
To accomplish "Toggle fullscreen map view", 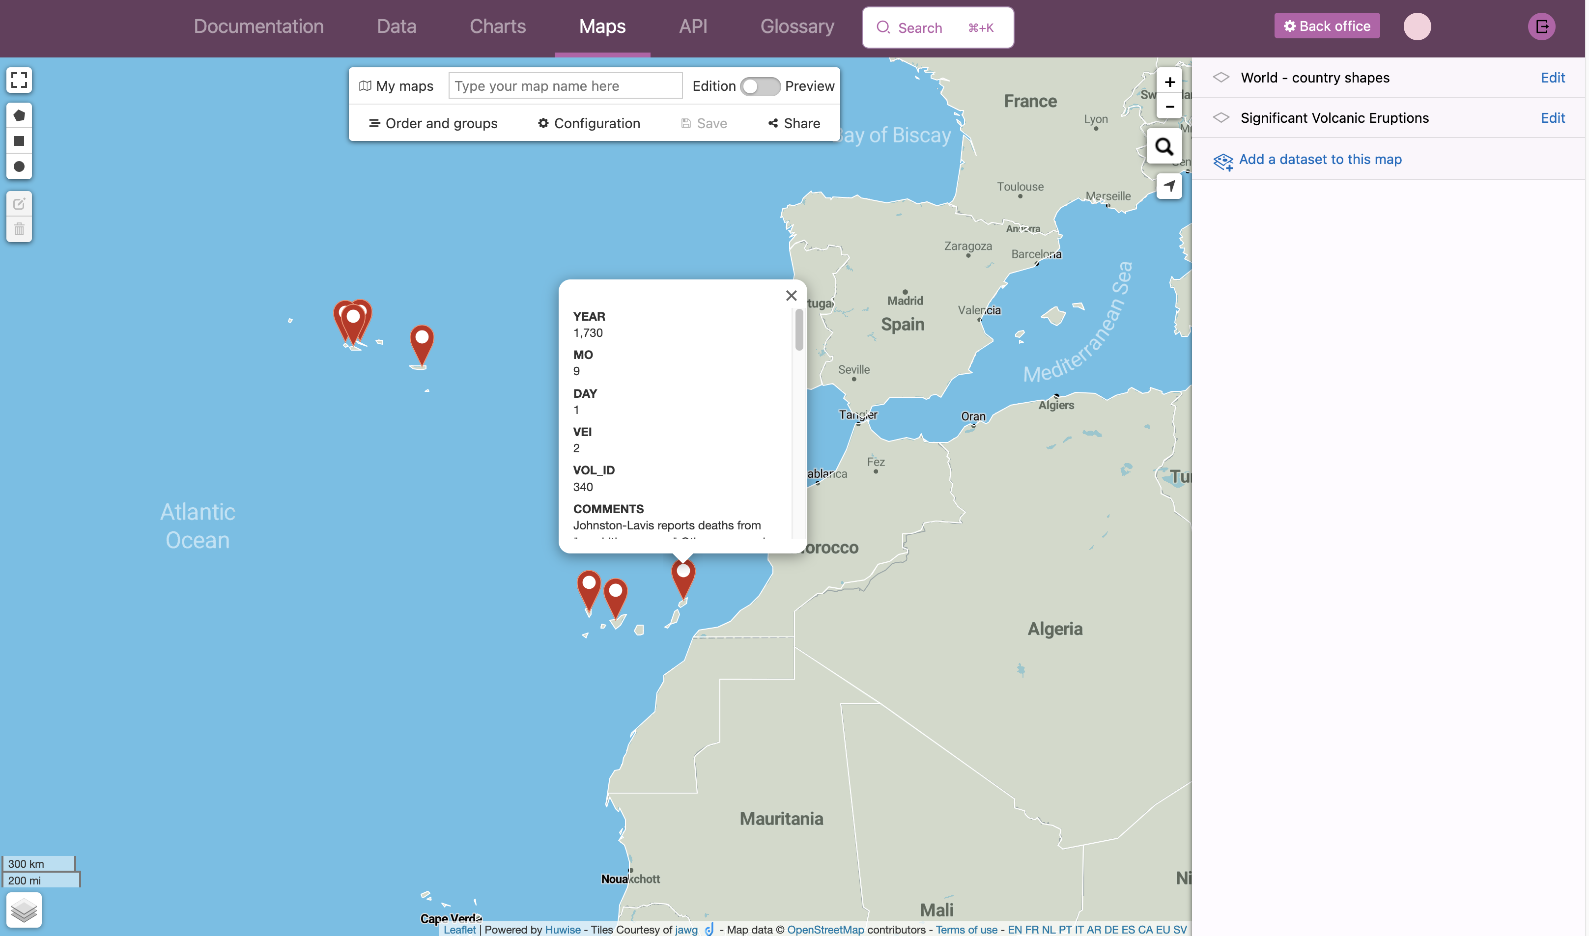I will (x=19, y=80).
